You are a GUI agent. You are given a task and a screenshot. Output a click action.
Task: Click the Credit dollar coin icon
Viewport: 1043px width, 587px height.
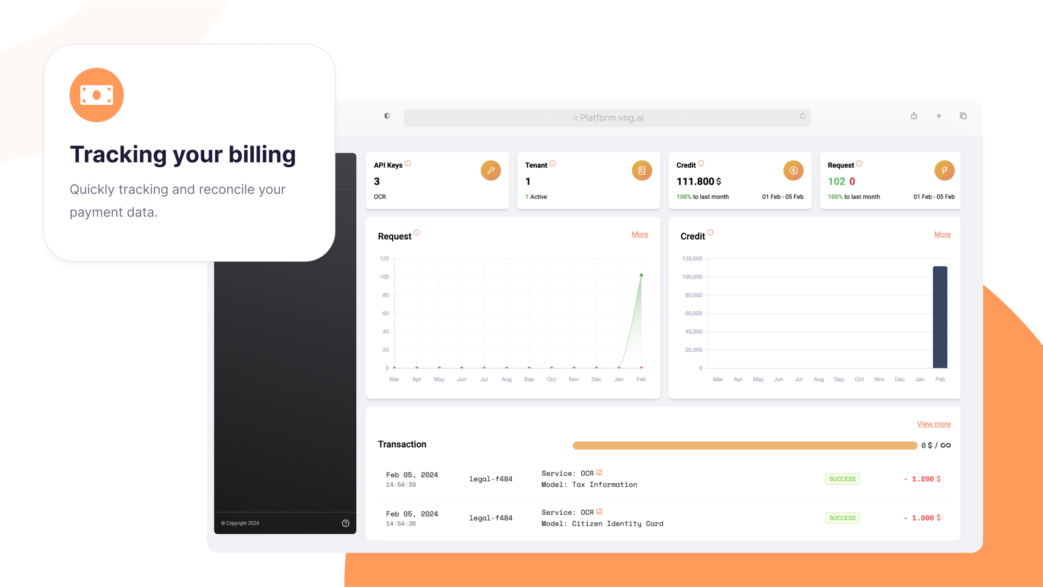(793, 171)
